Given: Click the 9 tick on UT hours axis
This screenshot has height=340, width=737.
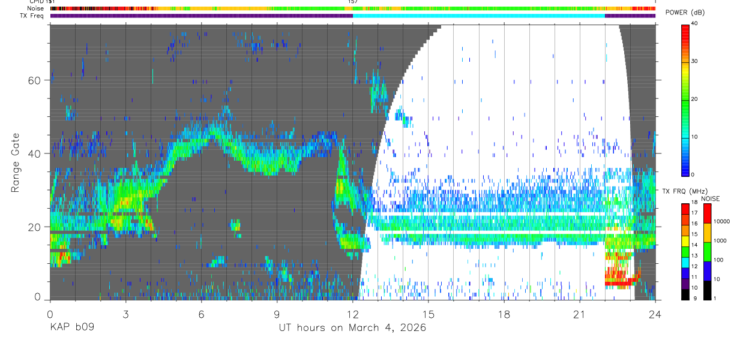Looking at the screenshot, I should [277, 314].
